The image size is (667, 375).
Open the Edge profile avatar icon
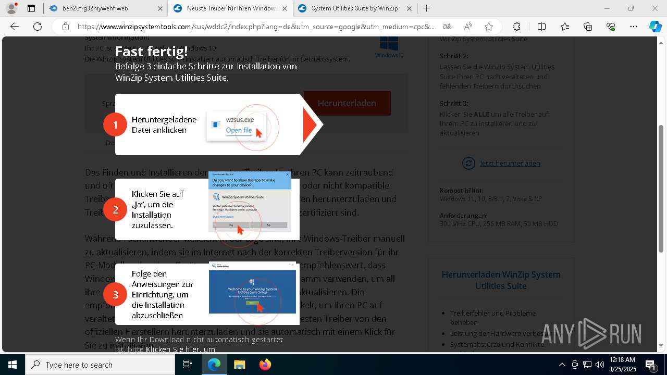[11, 8]
